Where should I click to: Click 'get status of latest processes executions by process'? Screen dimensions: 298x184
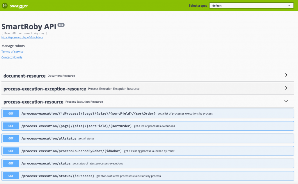pos(128,176)
